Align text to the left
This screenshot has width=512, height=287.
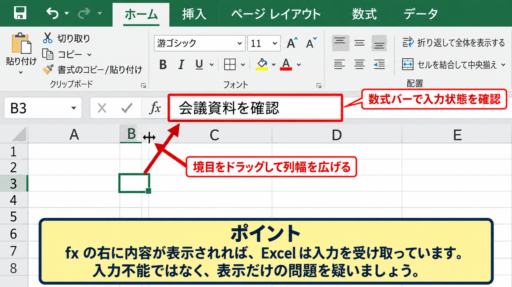[x=340, y=64]
